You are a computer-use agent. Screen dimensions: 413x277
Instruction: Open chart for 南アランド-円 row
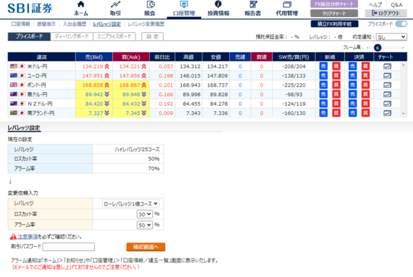pyautogui.click(x=387, y=113)
